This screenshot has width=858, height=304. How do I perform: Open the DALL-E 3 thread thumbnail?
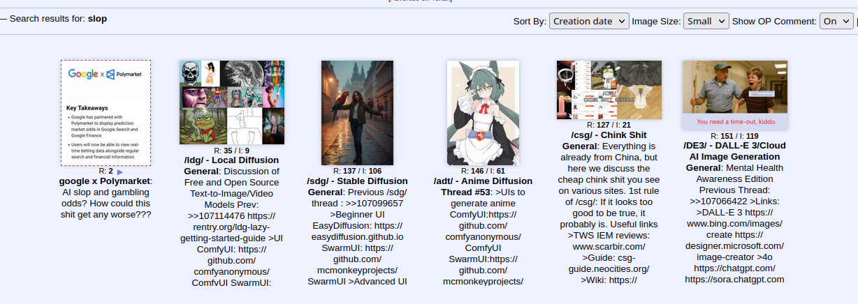[x=735, y=95]
